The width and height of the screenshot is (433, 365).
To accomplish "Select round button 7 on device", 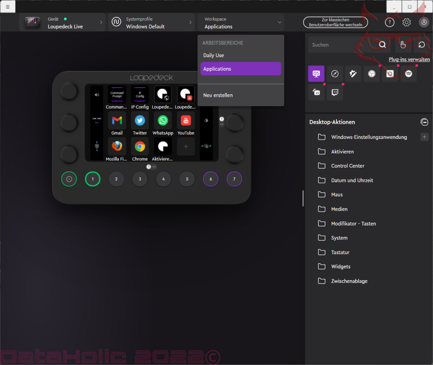I will (x=234, y=179).
